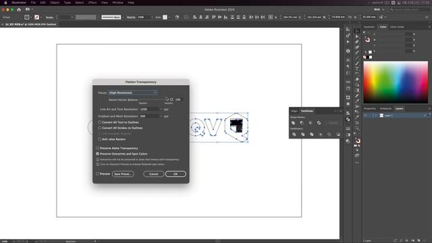Viewport: 432px width, 243px height.
Task: Uncheck Preserve Overprints and Spot Colors
Action: click(97, 154)
